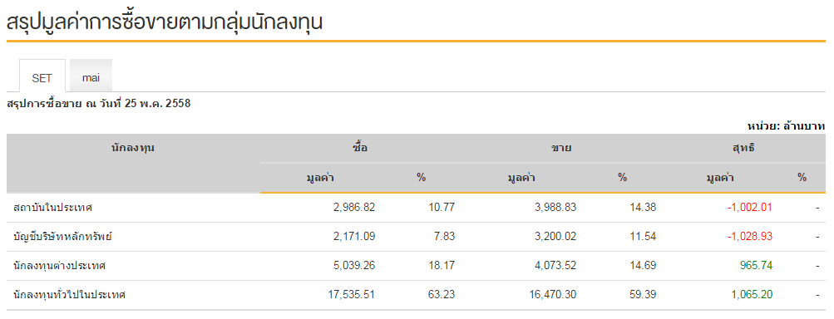834x319 pixels.
Task: Click the sell value 4,073.52
Action: (x=555, y=265)
